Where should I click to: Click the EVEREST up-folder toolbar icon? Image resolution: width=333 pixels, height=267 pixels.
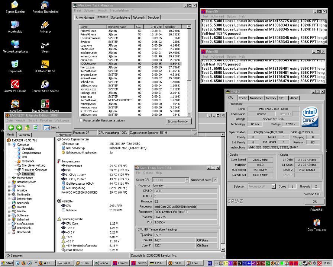[x=27, y=127]
